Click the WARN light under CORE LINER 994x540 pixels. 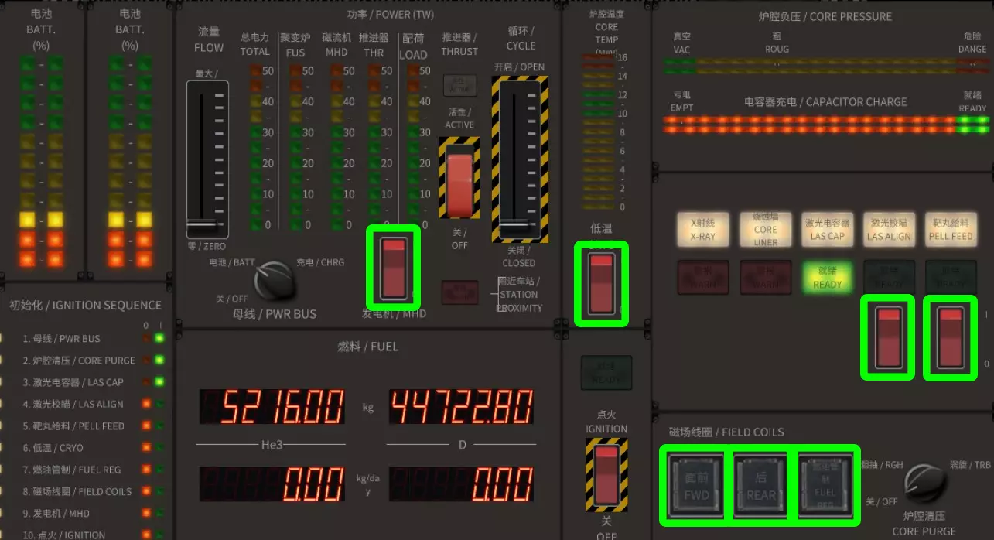coord(765,277)
